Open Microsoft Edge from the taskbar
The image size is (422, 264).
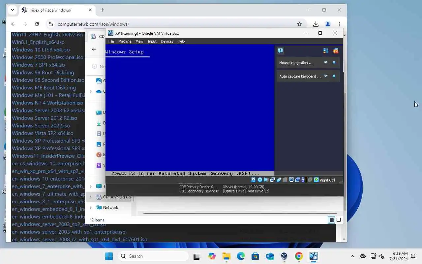coord(241,256)
